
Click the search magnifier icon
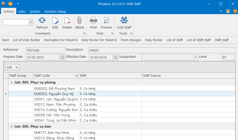point(31,22)
